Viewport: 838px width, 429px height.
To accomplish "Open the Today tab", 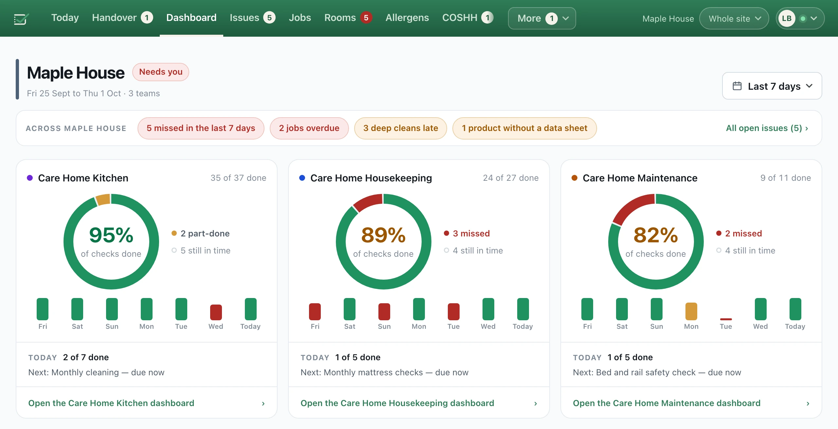I will (x=65, y=18).
